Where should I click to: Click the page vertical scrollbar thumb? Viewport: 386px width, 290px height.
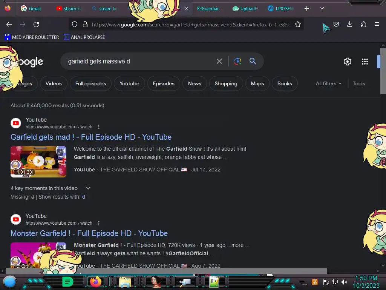(383, 71)
